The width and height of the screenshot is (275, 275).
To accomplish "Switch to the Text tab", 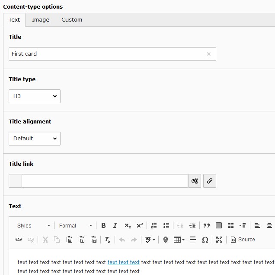I will 14,20.
